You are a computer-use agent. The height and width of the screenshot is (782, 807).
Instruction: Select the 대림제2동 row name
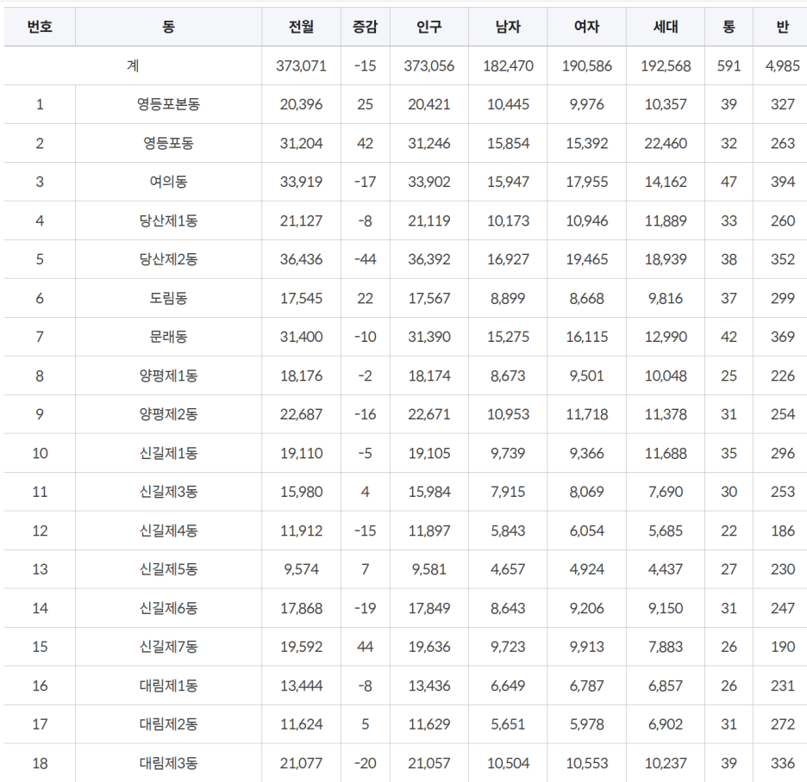tap(168, 724)
